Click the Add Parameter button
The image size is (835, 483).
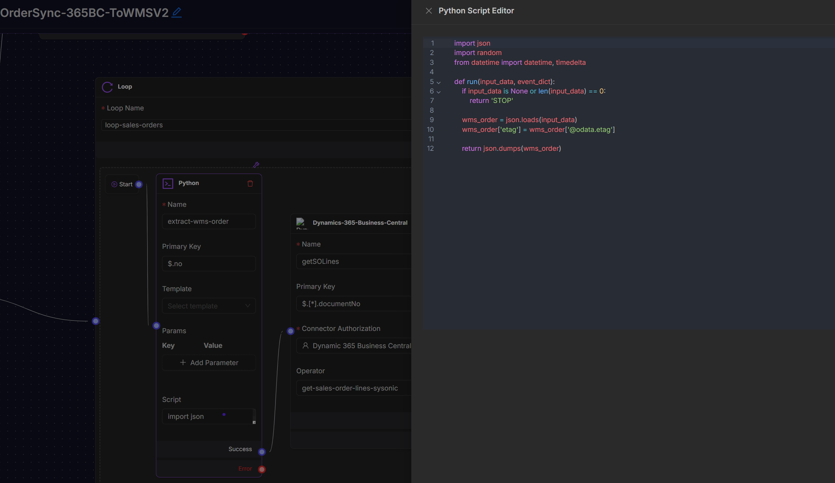pos(209,362)
